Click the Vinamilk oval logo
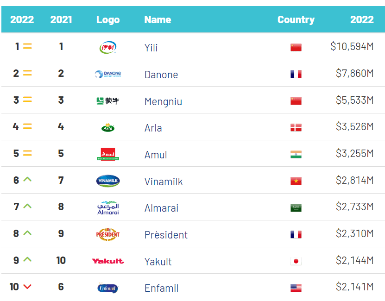 (x=108, y=181)
